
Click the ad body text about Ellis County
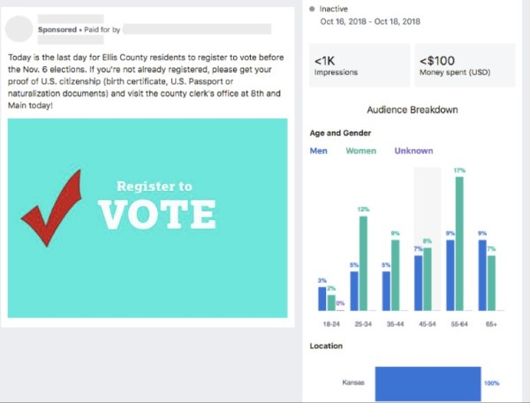pyautogui.click(x=146, y=81)
